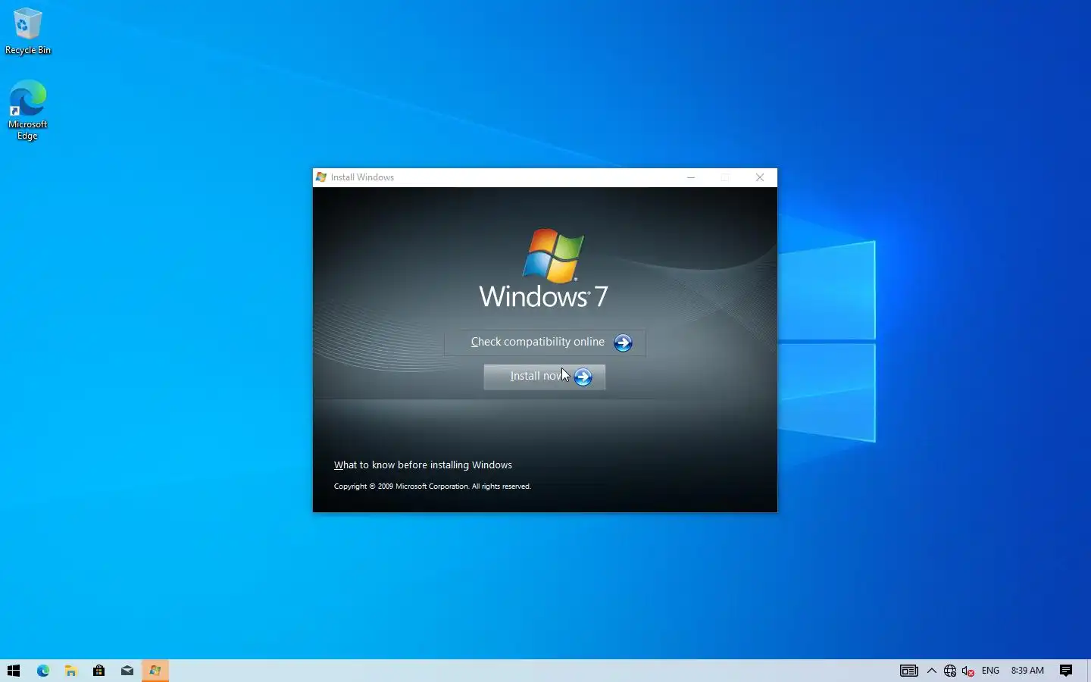Image resolution: width=1091 pixels, height=682 pixels.
Task: Click the muted volume tray icon
Action: [968, 671]
